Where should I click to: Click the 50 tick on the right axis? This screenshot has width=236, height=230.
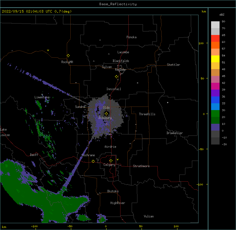pyautogui.click(x=202, y=78)
